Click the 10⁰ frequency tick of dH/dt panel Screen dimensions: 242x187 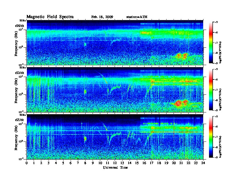(x=21, y=47)
